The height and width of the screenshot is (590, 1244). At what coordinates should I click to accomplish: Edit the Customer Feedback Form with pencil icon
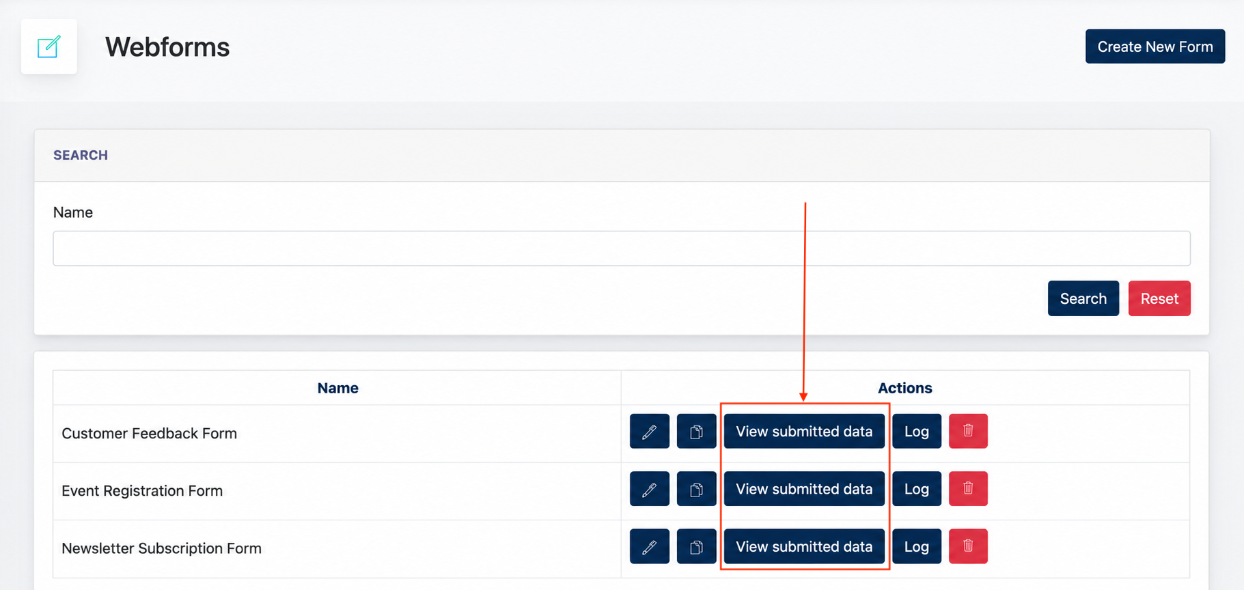point(649,431)
